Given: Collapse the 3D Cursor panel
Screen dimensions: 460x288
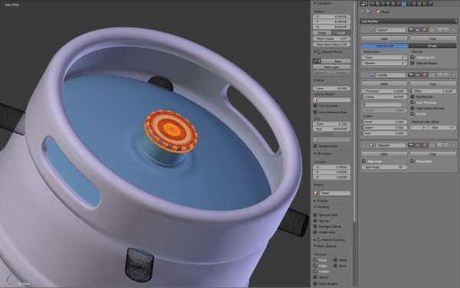Looking at the screenshot, I should pos(315,153).
